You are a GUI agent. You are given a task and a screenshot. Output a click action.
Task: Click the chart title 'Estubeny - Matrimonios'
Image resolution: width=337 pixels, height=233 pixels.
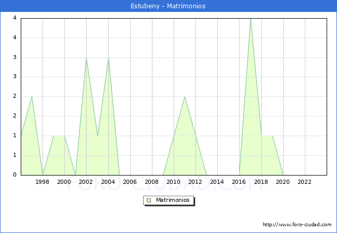click(x=168, y=6)
